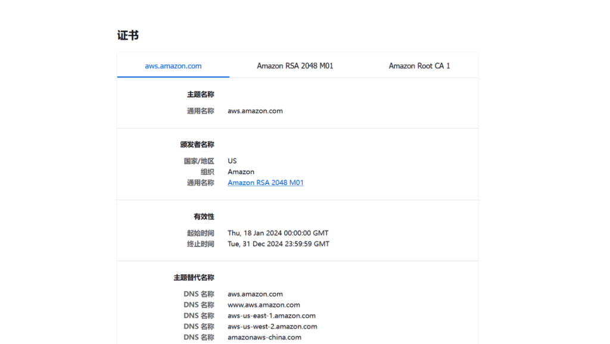Follow the Amazon RSA 2048 M01 issuer link
The image size is (610, 344).
pos(265,183)
